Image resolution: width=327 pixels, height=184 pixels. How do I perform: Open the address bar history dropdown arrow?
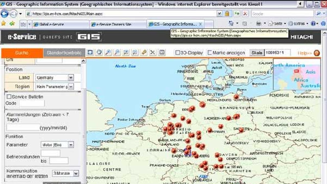pyautogui.click(x=219, y=14)
